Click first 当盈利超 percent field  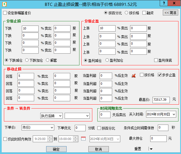(106, 76)
